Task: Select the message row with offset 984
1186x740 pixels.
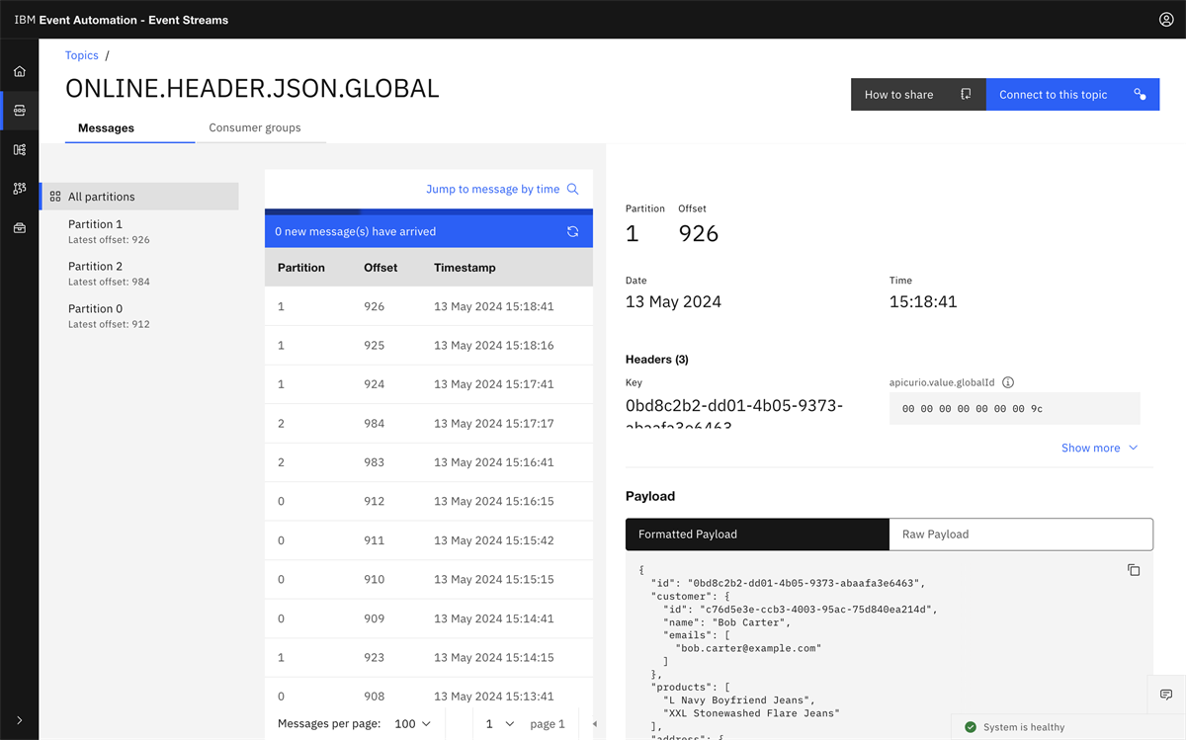Action: tap(428, 423)
